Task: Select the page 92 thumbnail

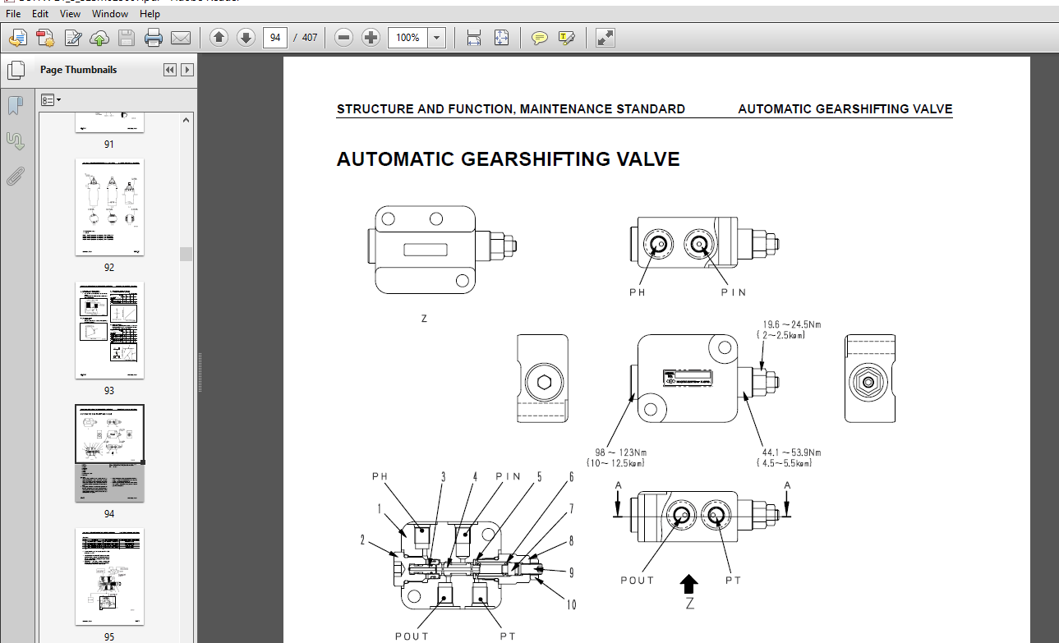Action: tap(109, 207)
